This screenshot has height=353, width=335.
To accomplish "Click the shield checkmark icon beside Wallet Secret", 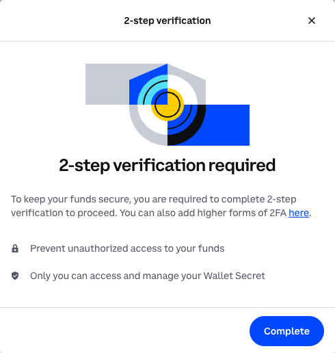I will pos(15,276).
